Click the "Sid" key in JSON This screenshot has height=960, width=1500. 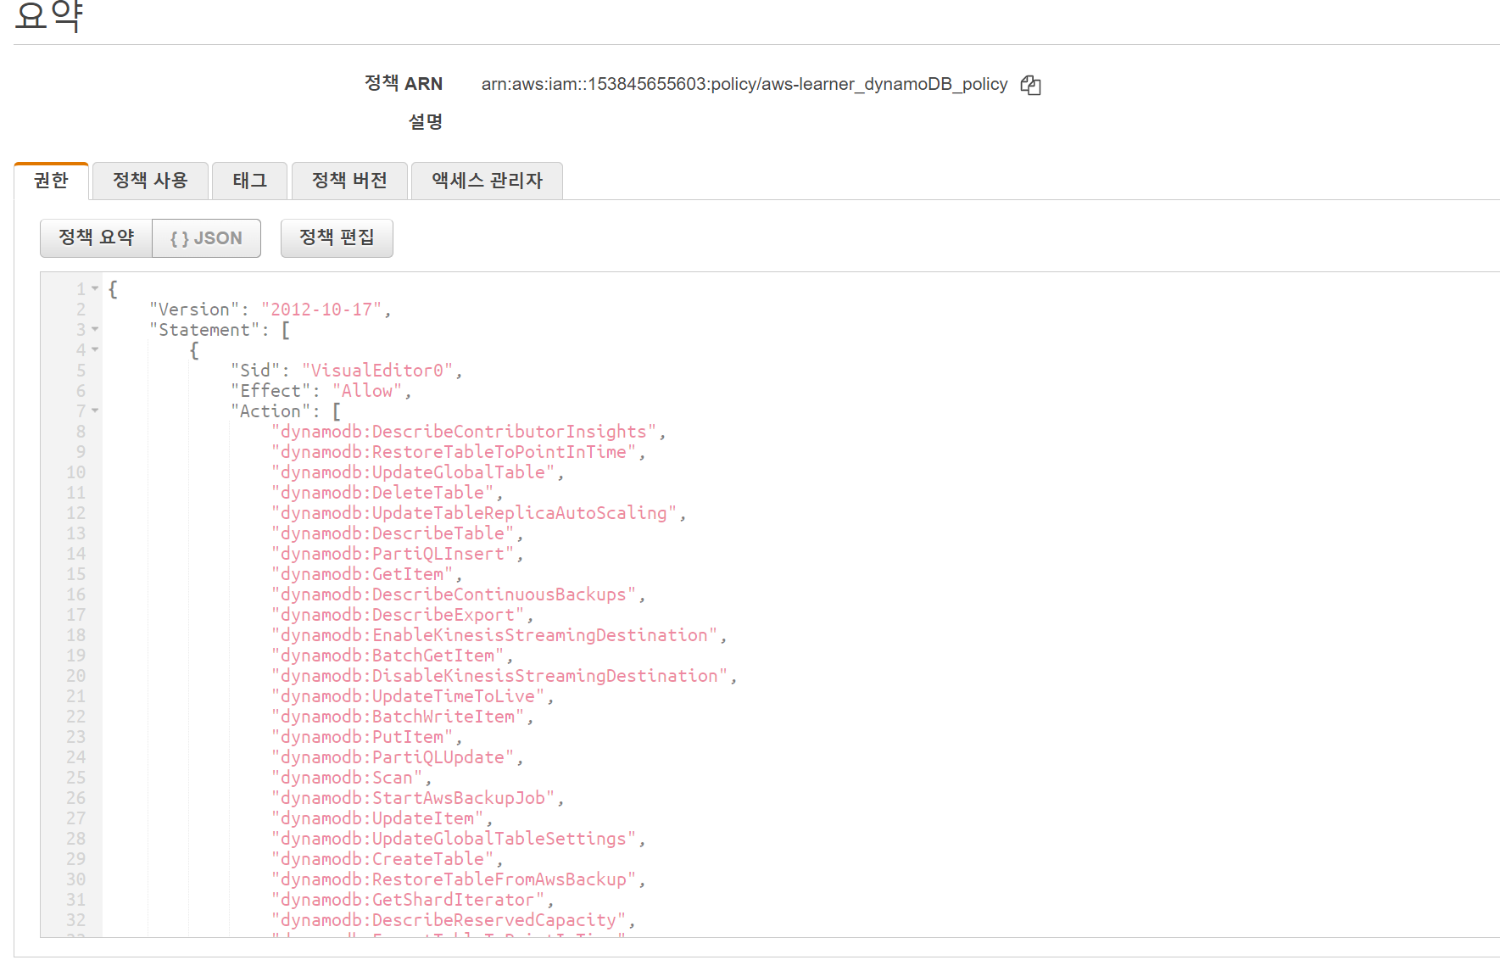click(255, 371)
